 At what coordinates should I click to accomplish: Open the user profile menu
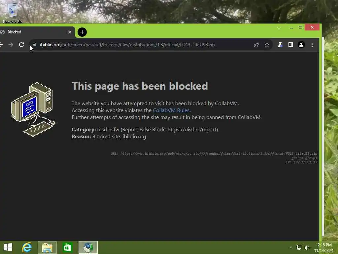(x=301, y=45)
